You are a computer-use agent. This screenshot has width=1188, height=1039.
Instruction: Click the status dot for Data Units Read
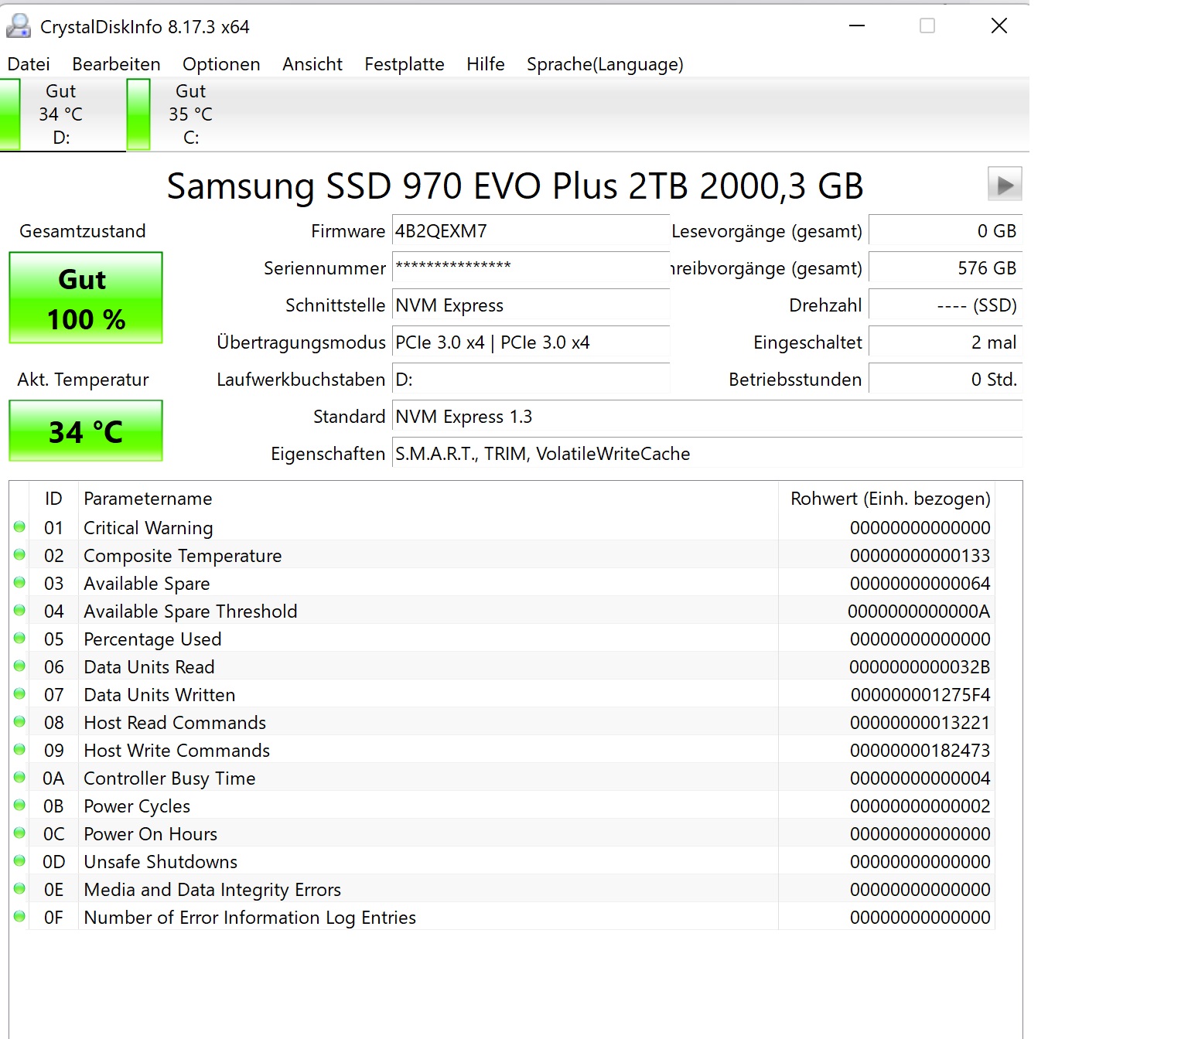[19, 666]
